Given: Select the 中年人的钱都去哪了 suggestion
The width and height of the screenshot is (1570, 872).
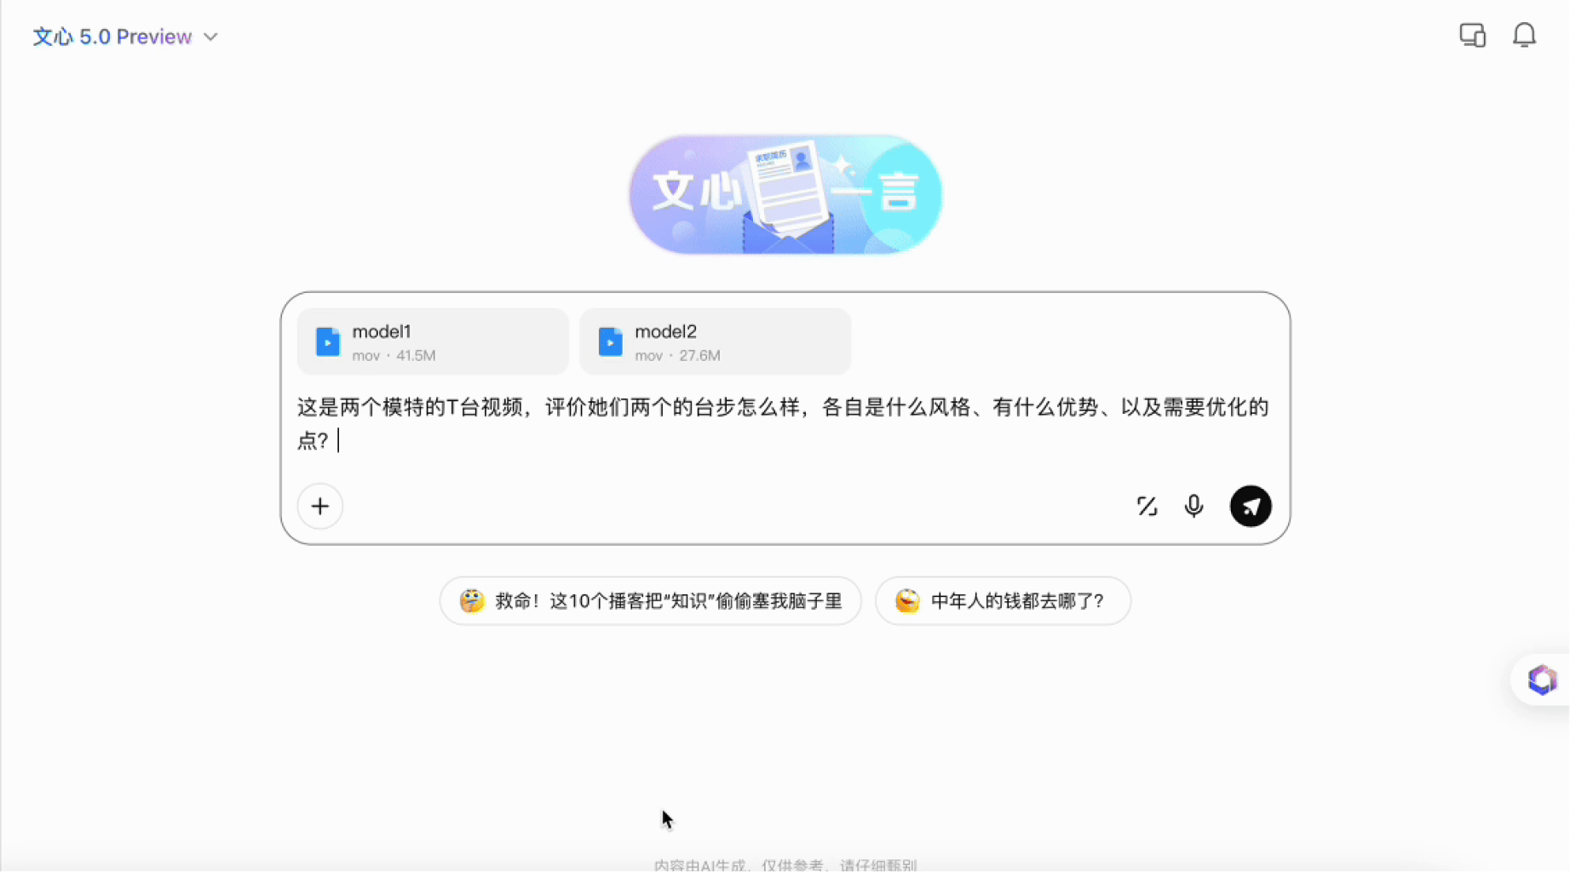Looking at the screenshot, I should [x=1004, y=601].
